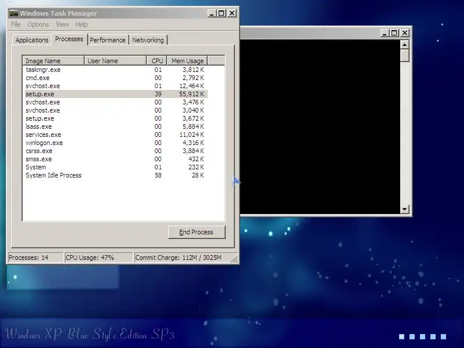
Task: Maximize the Windows Task Manager window
Action: [222, 13]
